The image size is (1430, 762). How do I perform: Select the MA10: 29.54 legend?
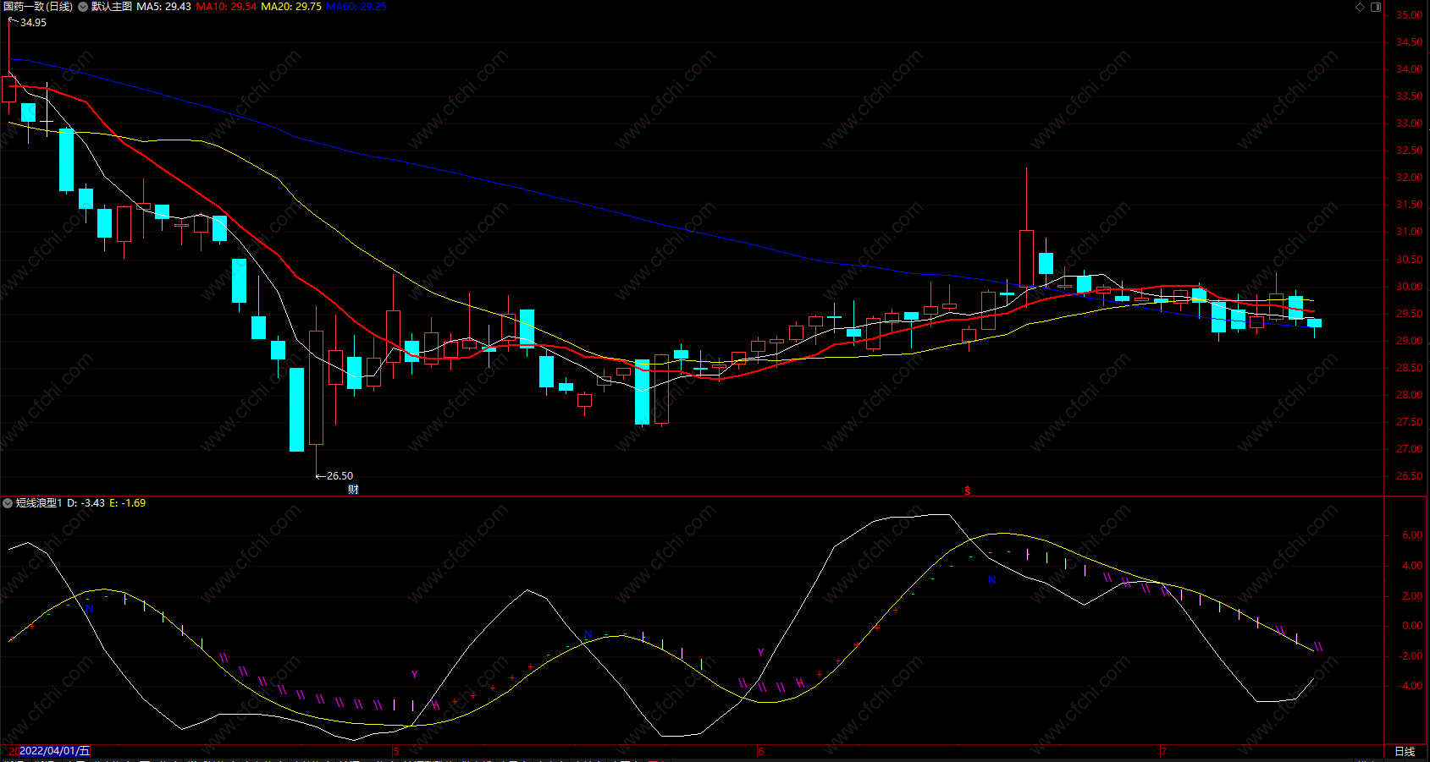[226, 7]
